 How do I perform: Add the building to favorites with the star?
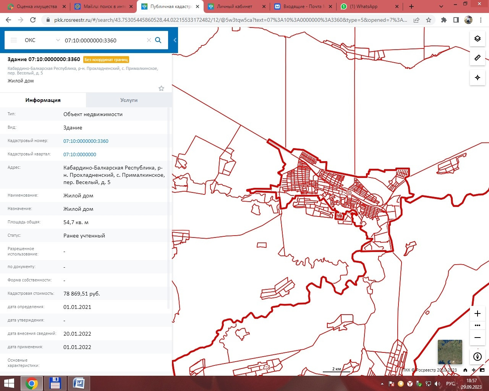[161, 88]
